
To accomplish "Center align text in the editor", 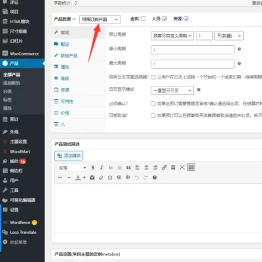I will coord(146,168).
